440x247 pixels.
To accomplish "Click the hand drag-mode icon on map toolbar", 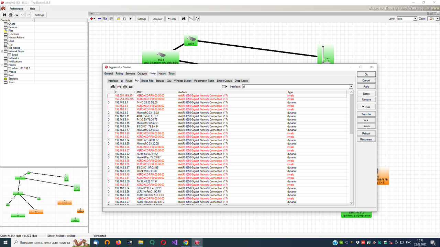I will point(124,19).
